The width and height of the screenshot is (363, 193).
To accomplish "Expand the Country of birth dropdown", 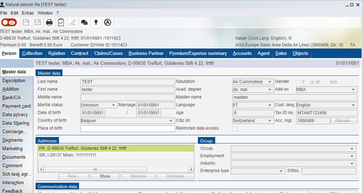I will click(x=170, y=121).
